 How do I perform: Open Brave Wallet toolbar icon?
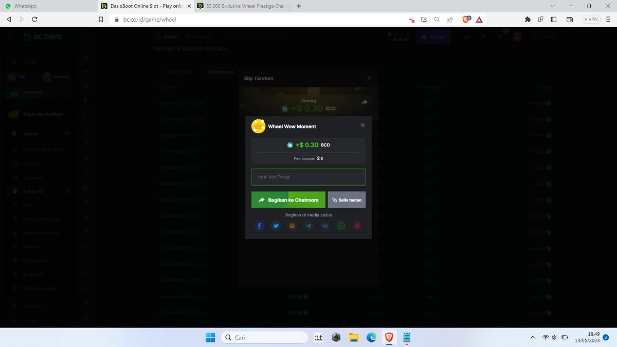(x=570, y=19)
